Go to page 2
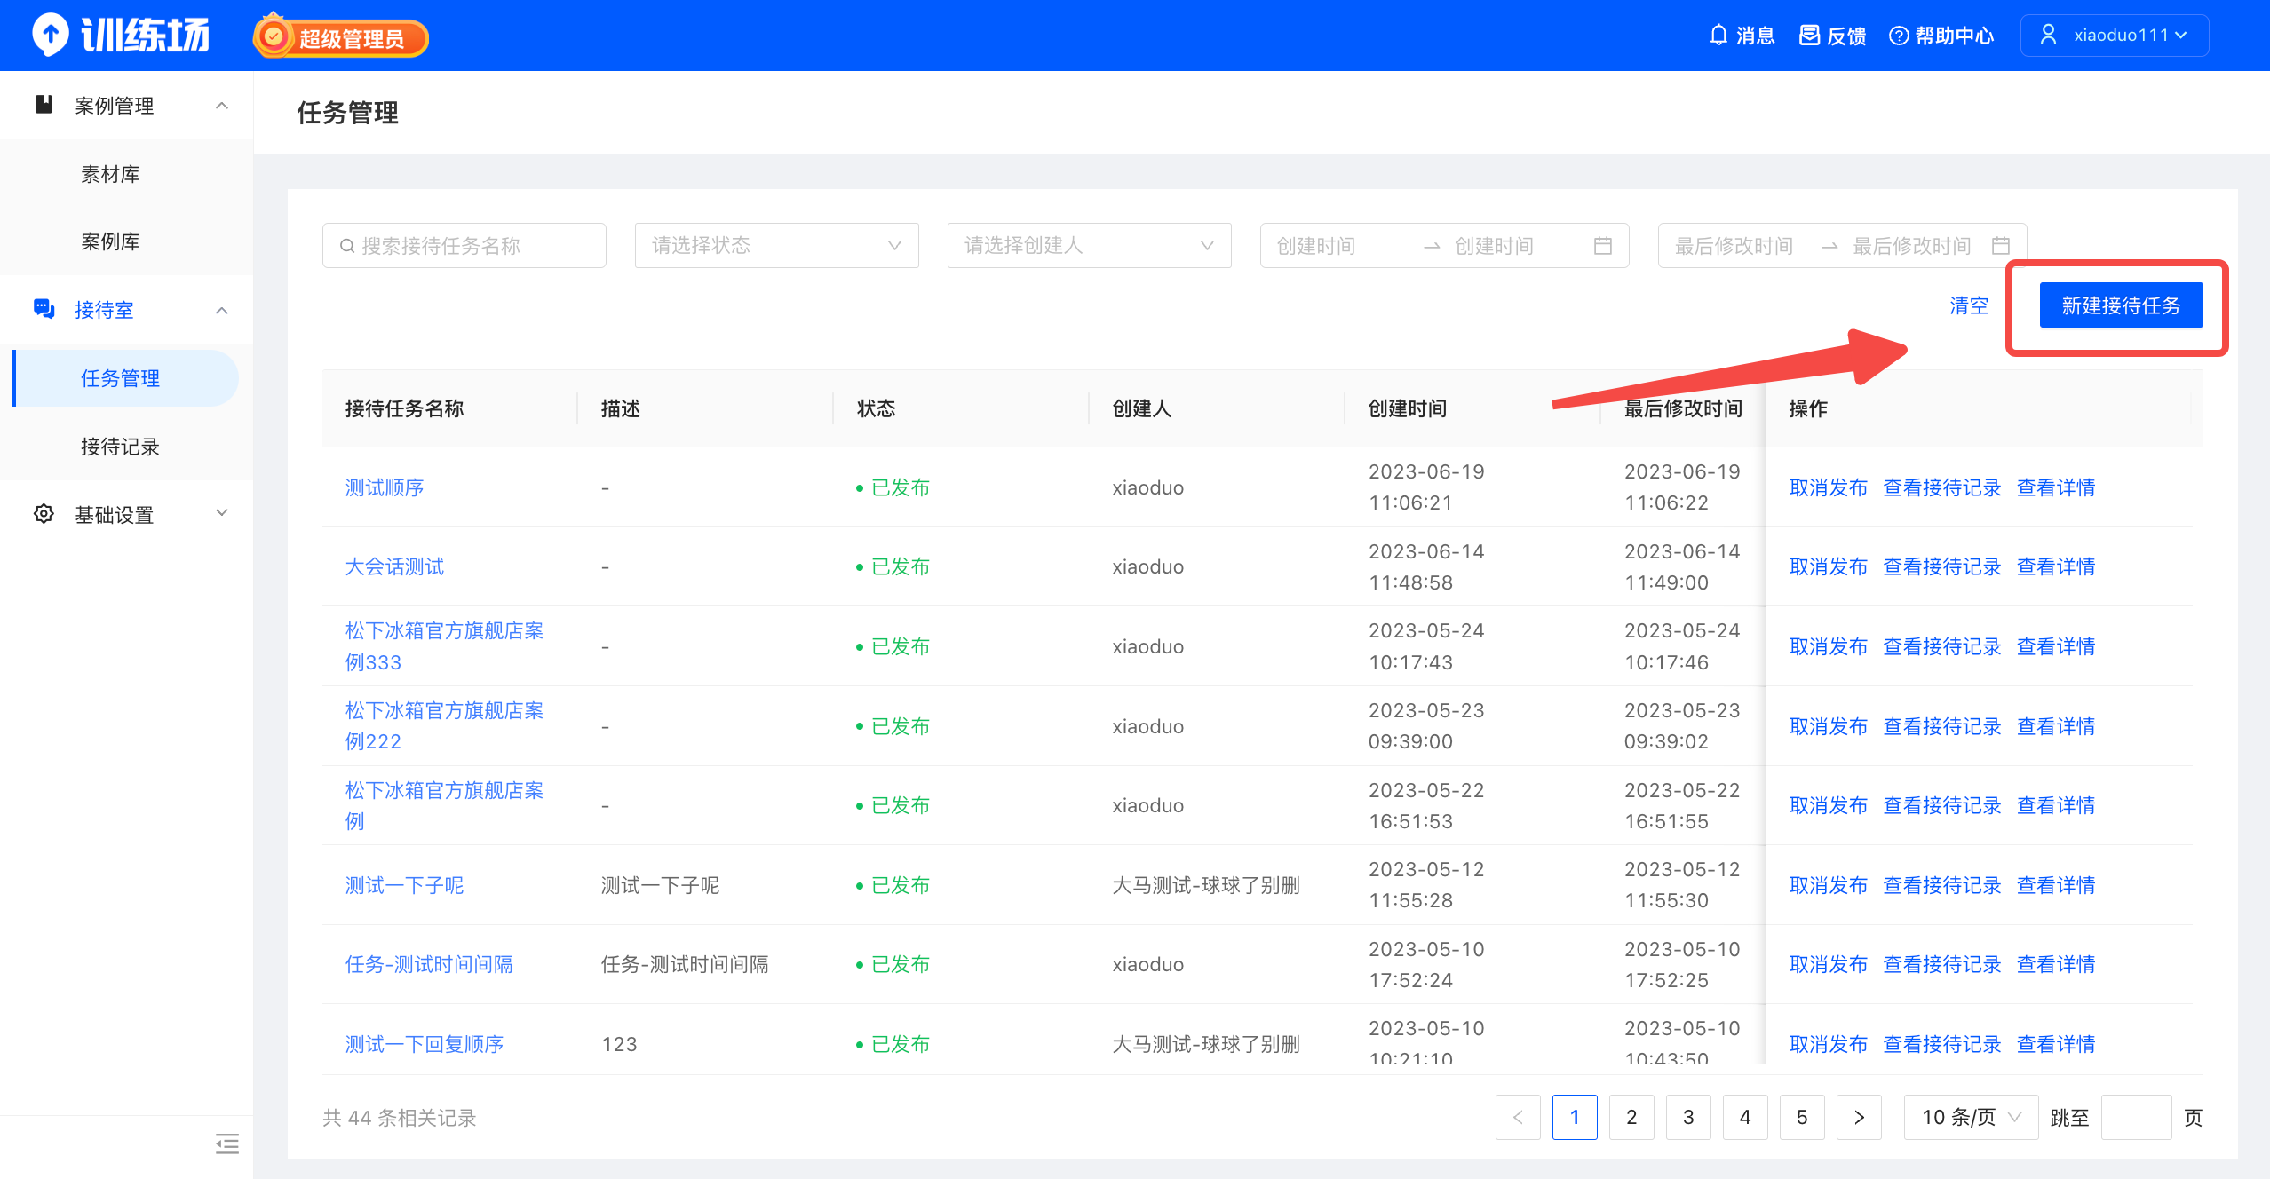Viewport: 2270px width, 1179px height. [x=1631, y=1117]
